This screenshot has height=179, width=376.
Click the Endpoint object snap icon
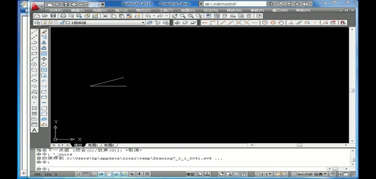point(223,22)
